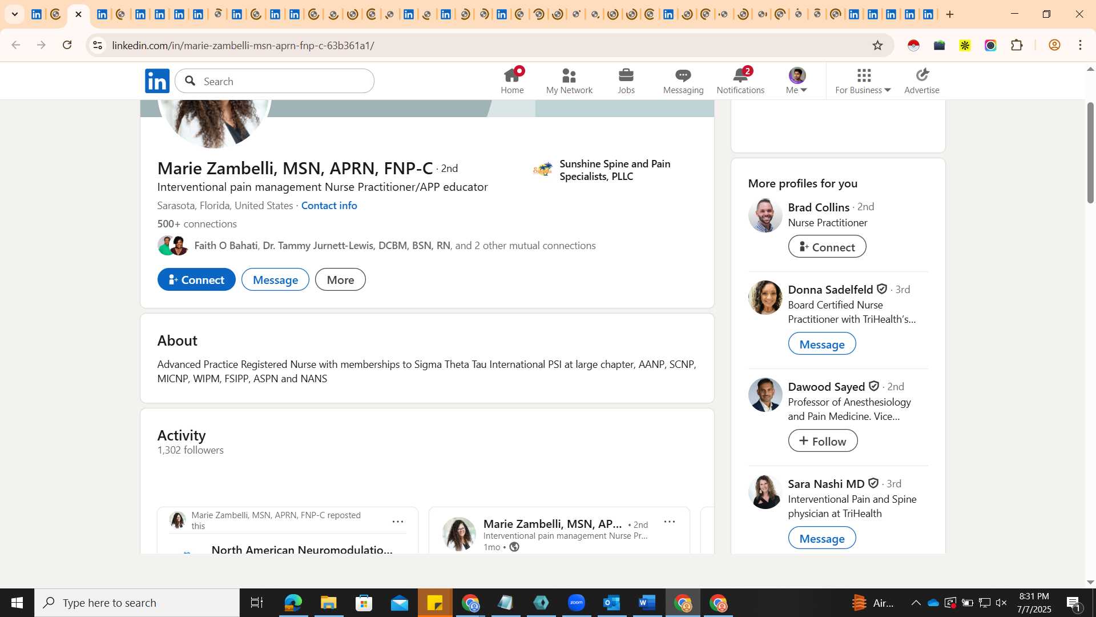1096x617 pixels.
Task: Connect with Brad Collins
Action: click(827, 246)
